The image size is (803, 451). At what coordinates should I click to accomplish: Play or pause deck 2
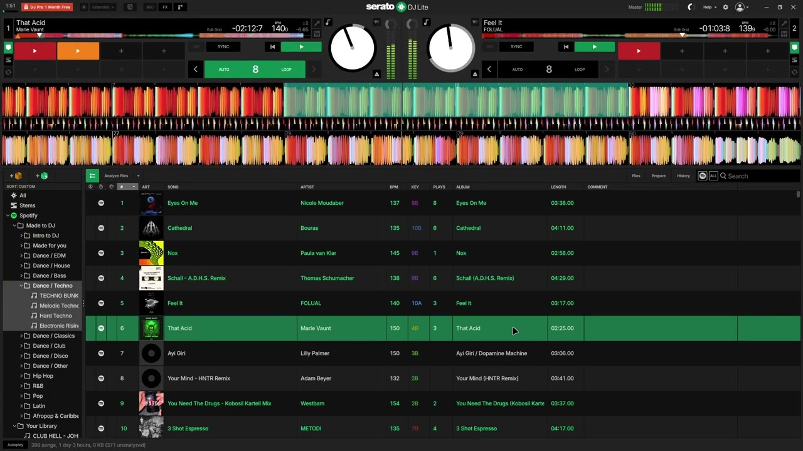(x=595, y=46)
